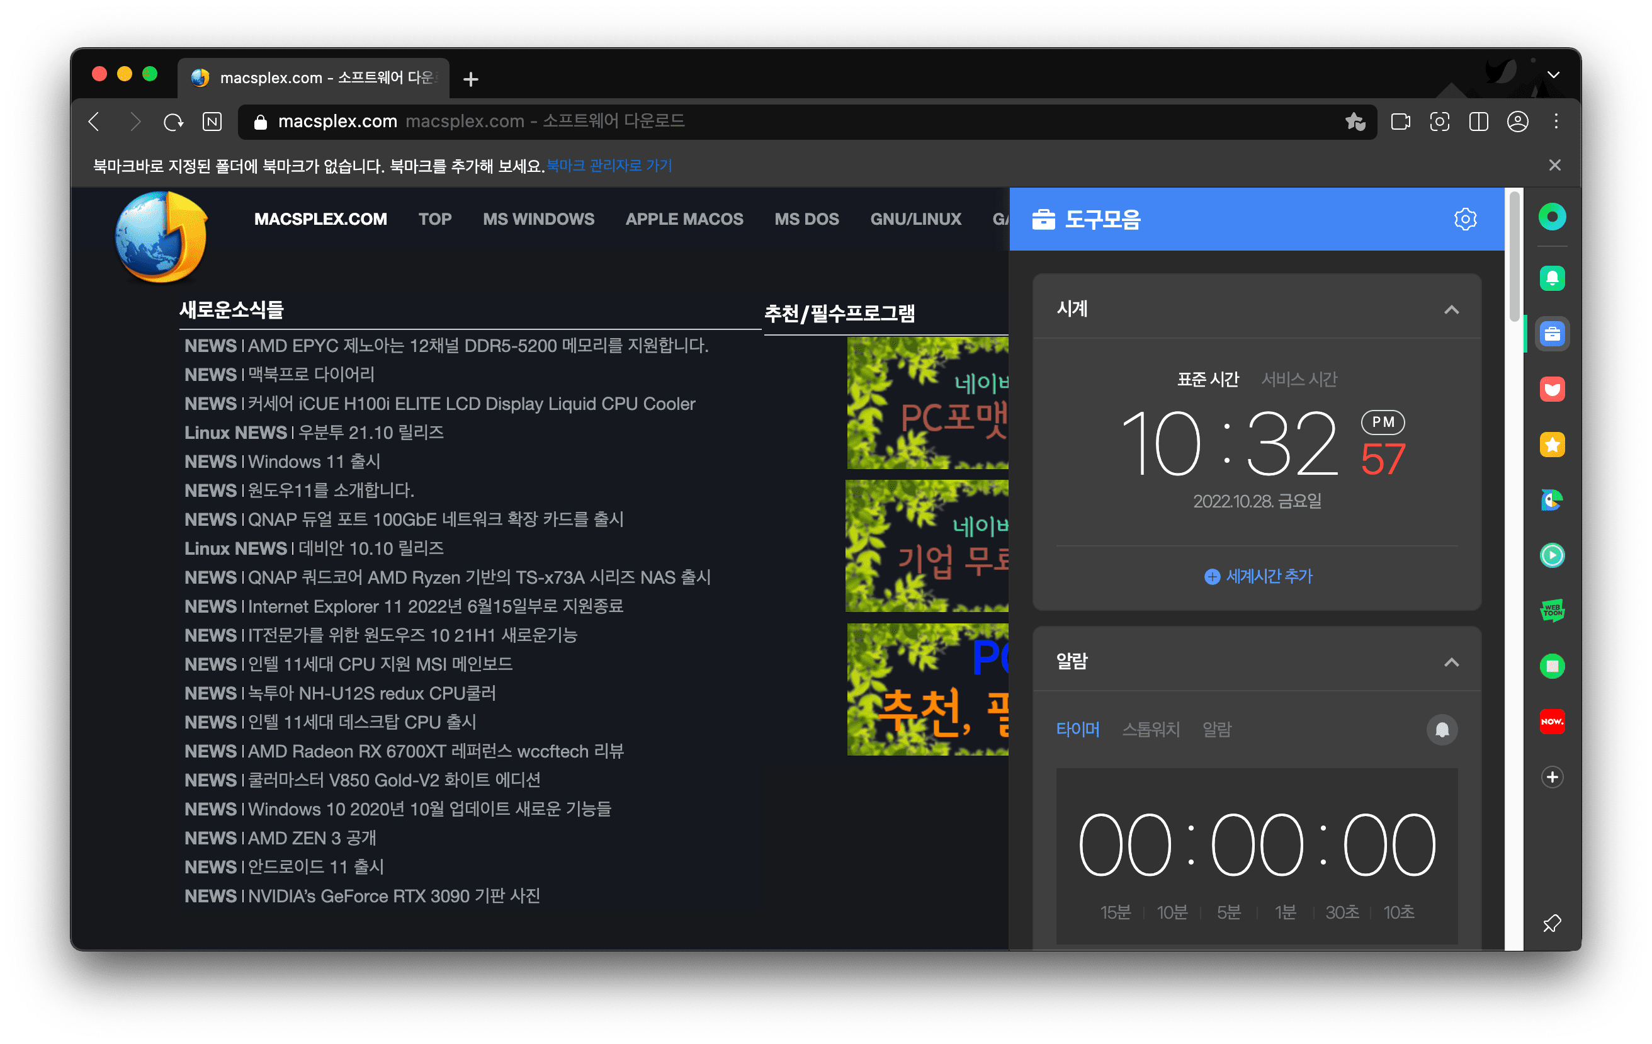This screenshot has height=1044, width=1652.
Task: Open the green square sidebar icon
Action: (x=1552, y=666)
